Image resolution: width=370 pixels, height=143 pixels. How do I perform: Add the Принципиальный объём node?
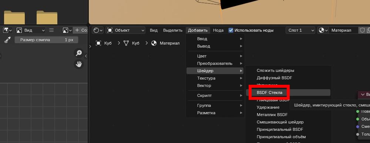coord(288,137)
